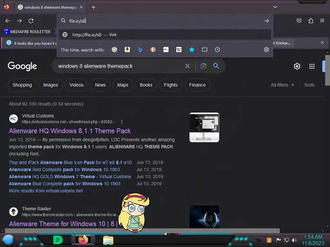Viewport: 330px width, 247px height.
Task: Open search settings gear in address dropdown
Action: pos(267,50)
